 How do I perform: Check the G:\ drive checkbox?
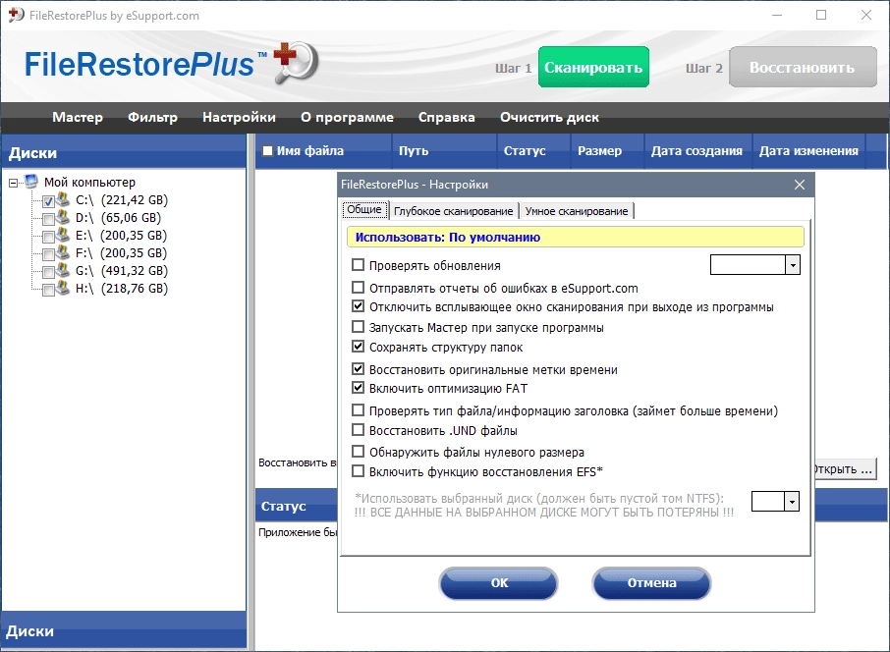tap(48, 272)
